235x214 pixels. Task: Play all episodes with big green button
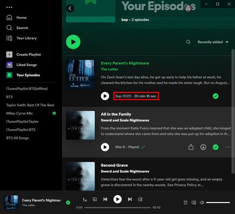click(x=73, y=42)
